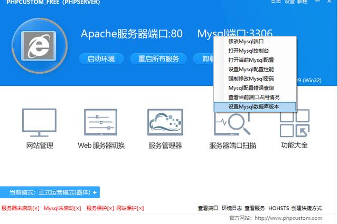Click the partially hidden 卸载 button
Image resolution: width=338 pixels, height=224 pixels.
203,59
